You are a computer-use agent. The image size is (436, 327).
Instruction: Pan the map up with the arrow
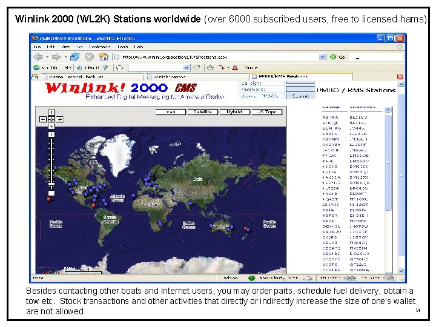[x=51, y=113]
